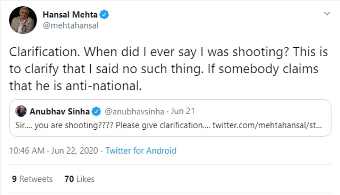Screen dimensions: 340x195
Task: Visit the @anubhavsinha handle
Action: pos(134,112)
